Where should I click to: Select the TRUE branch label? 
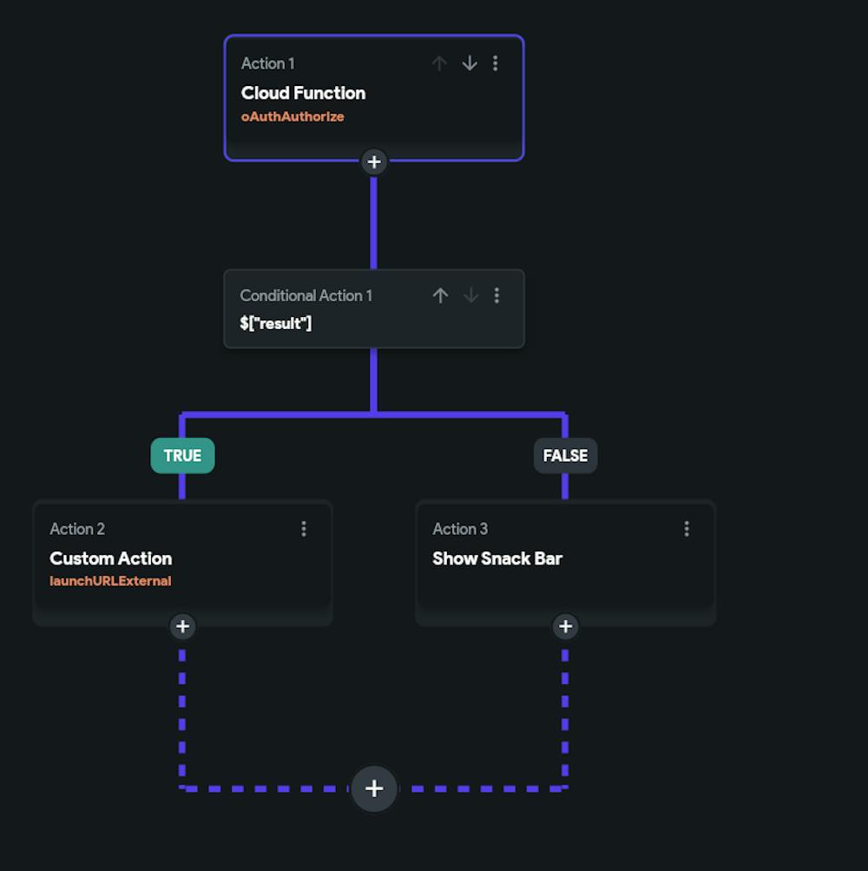[x=182, y=455]
